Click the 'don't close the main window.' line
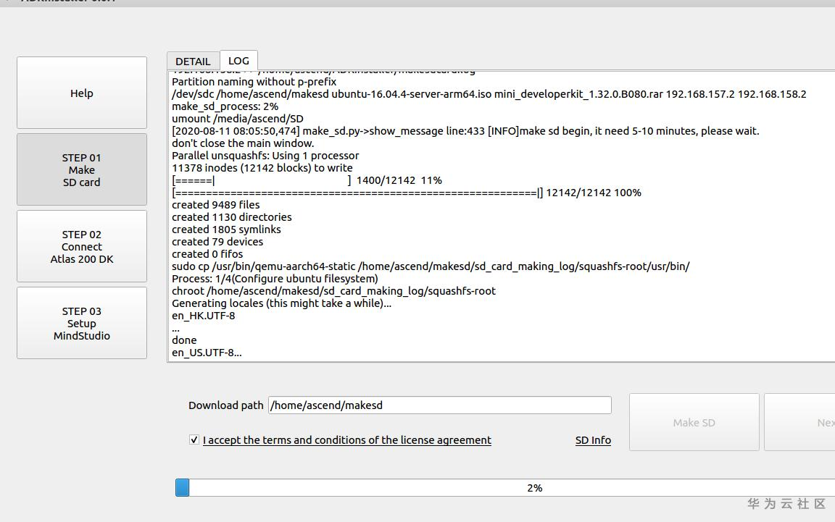 click(243, 143)
